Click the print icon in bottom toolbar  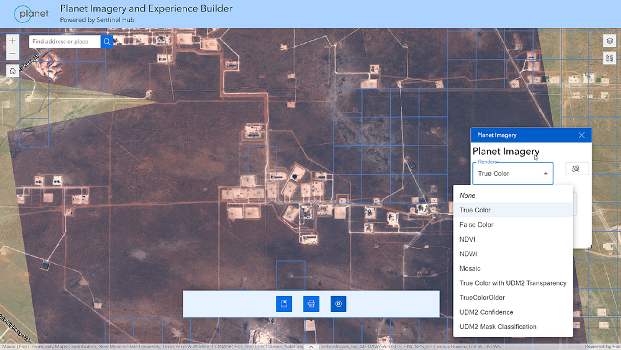pyautogui.click(x=311, y=304)
